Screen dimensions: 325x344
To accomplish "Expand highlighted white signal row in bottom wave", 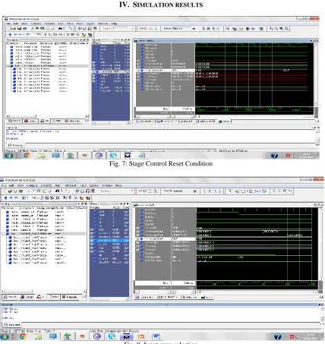I will (x=137, y=238).
